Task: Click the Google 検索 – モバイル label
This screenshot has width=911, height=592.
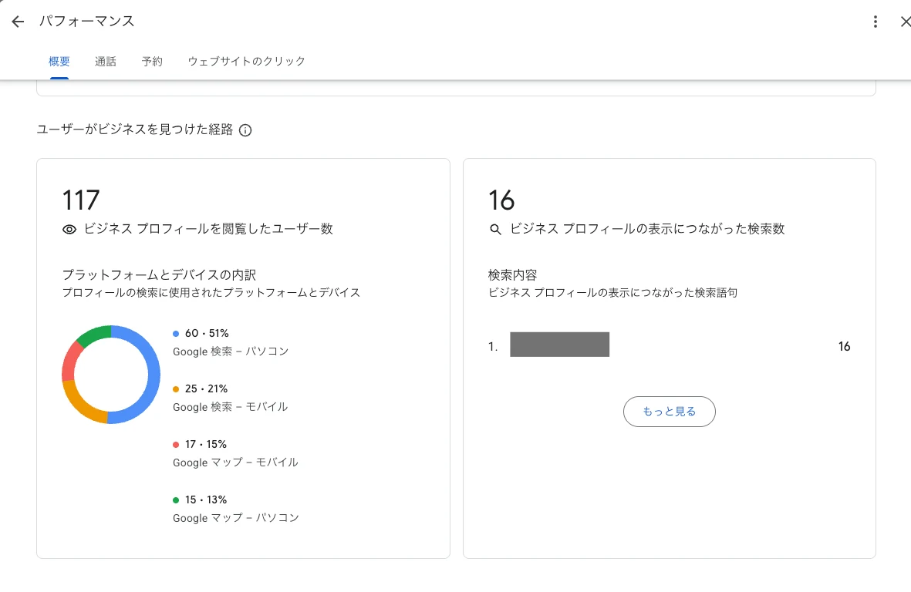Action: click(230, 407)
